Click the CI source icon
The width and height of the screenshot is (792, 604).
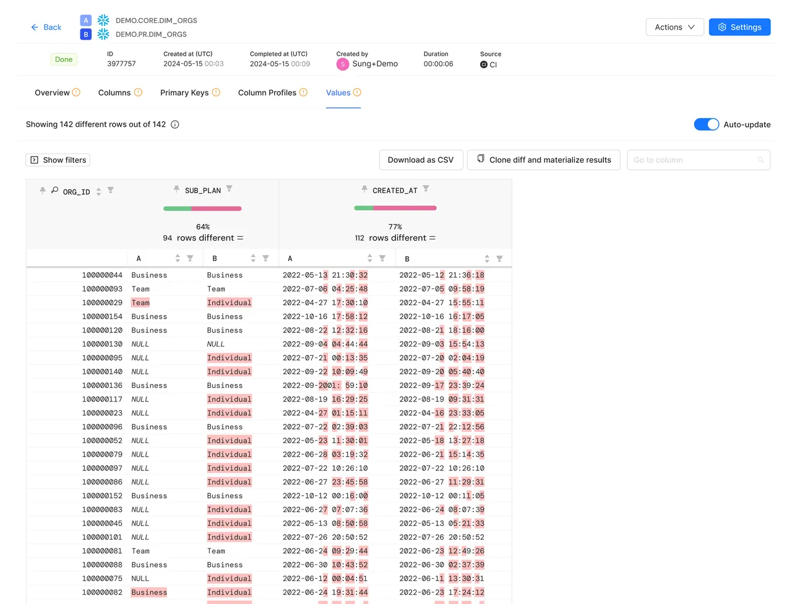click(x=484, y=64)
